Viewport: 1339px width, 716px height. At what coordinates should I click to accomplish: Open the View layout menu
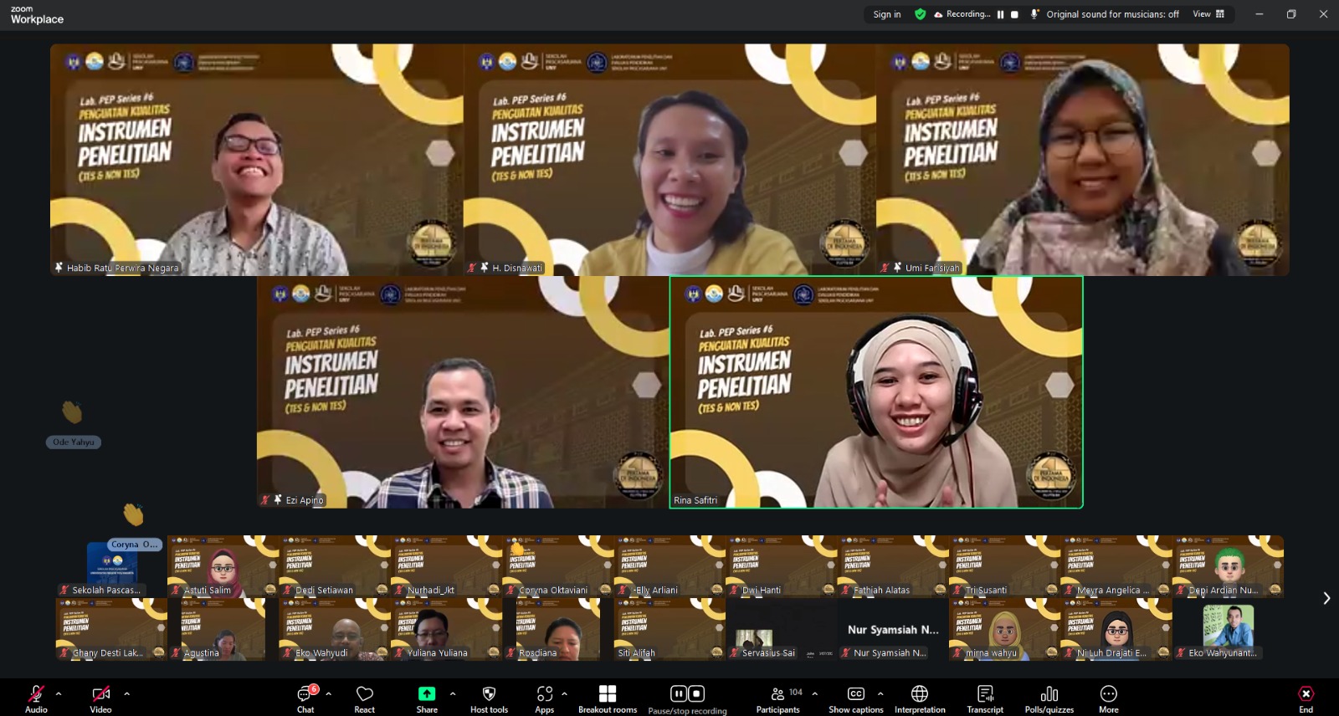click(x=1208, y=14)
